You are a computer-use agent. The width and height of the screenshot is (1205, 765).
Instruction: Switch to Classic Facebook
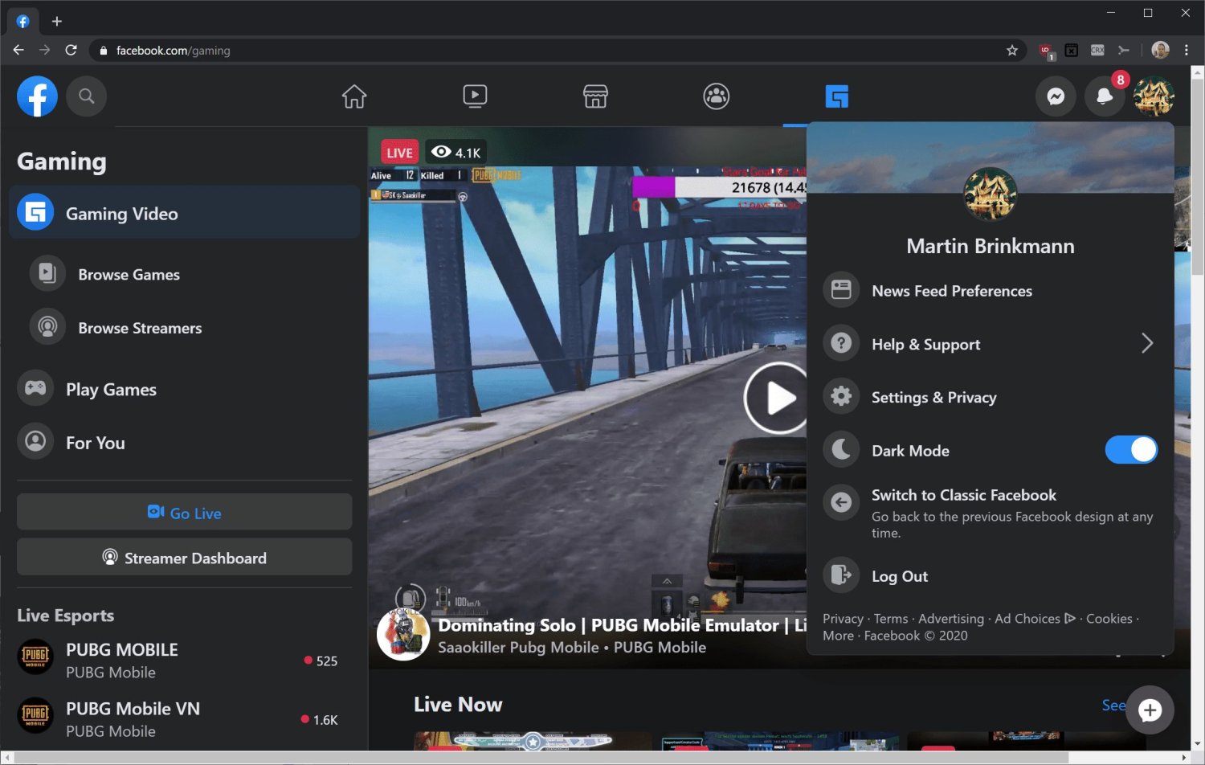(963, 496)
